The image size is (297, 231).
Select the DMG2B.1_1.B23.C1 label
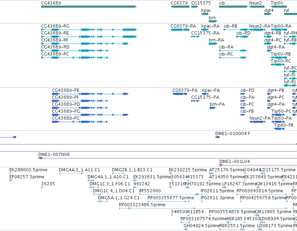pos(132,170)
